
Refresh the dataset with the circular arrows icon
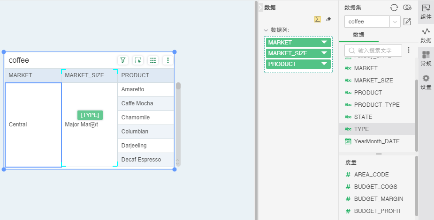(x=394, y=7)
